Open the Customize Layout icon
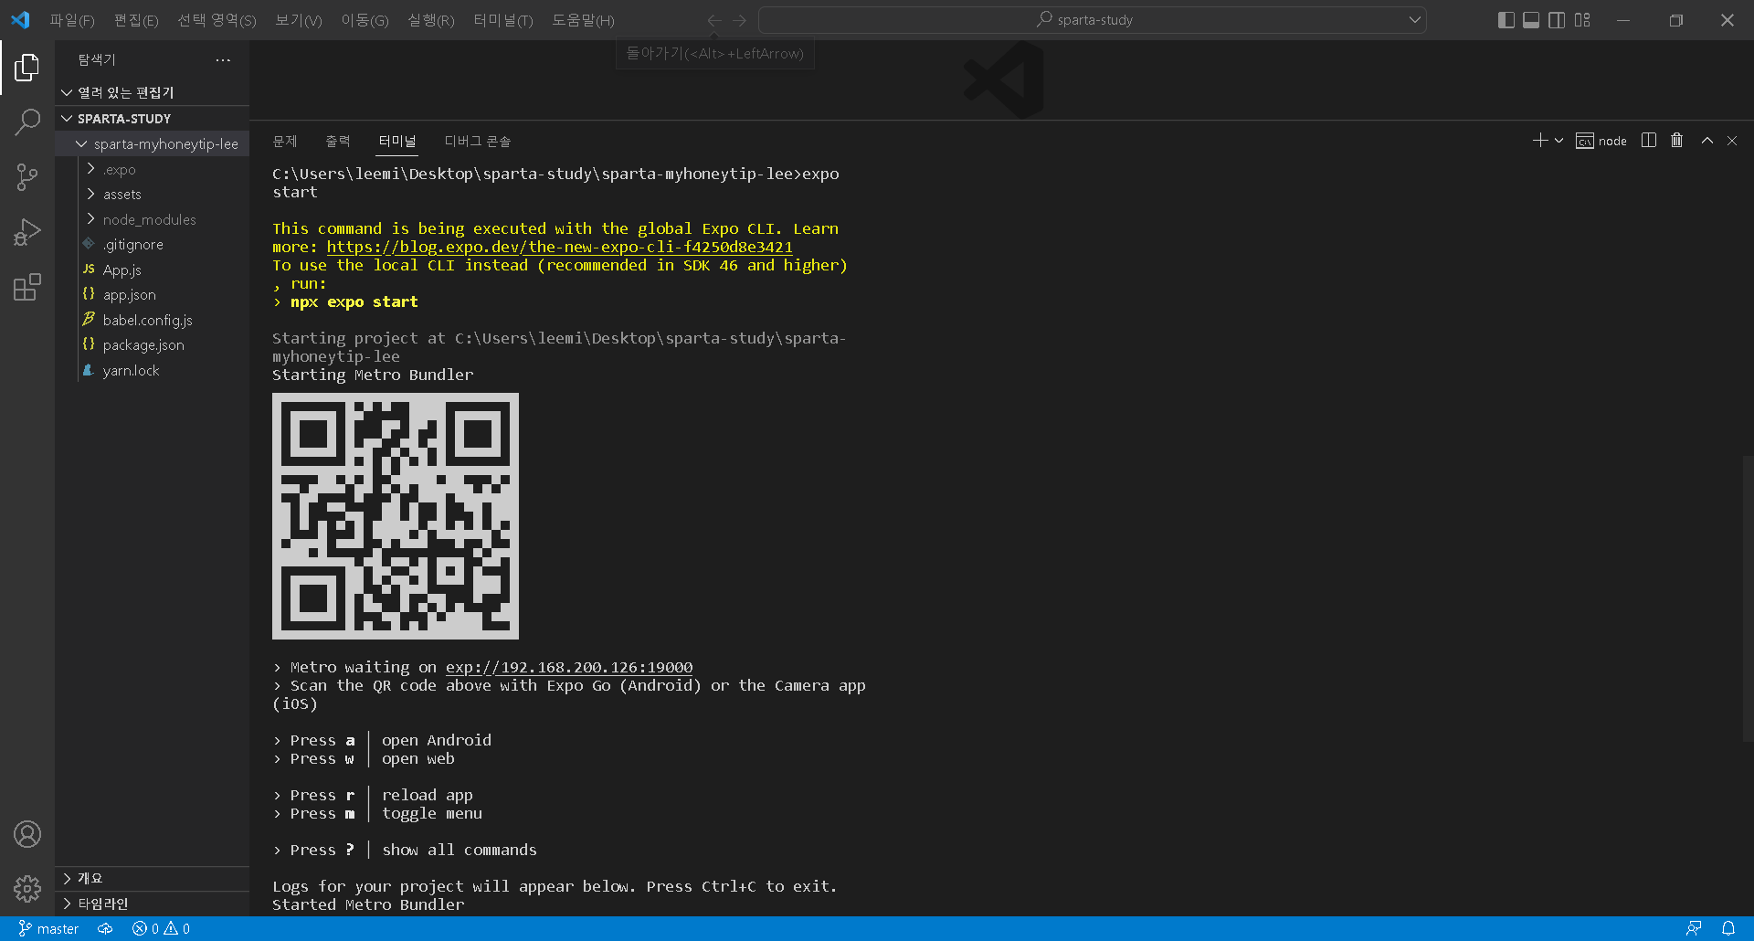Screen dimensions: 1754x941 1582,20
